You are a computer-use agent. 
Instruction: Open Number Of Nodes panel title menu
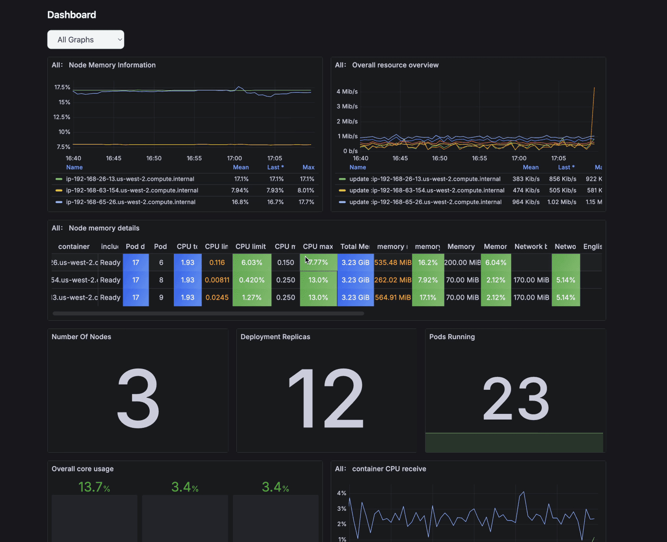[x=81, y=337]
